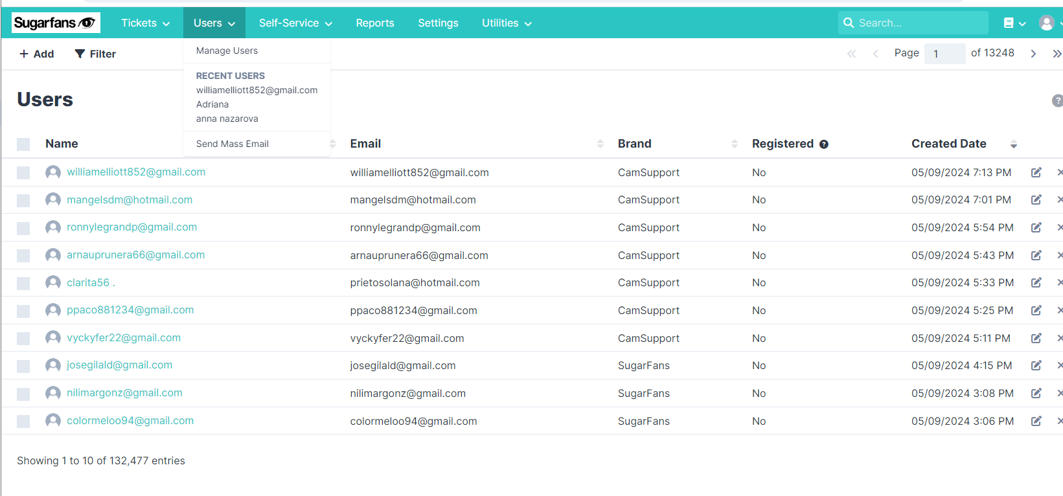Edit the colormeloo94@gmail.com user row
Viewport: 1063px width, 496px height.
(1036, 421)
